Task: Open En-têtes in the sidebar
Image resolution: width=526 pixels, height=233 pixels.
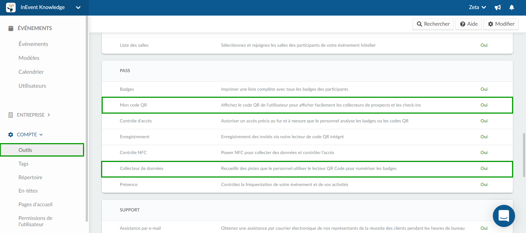Action: [28, 191]
